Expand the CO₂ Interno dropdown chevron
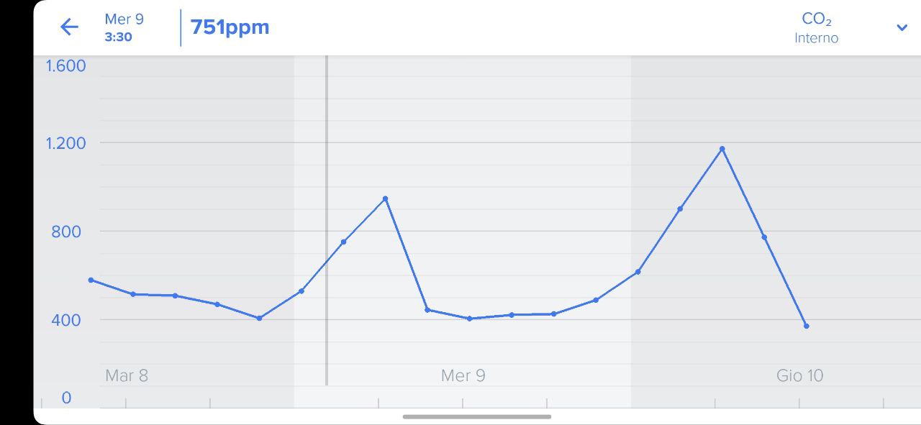921x425 pixels. point(902,28)
